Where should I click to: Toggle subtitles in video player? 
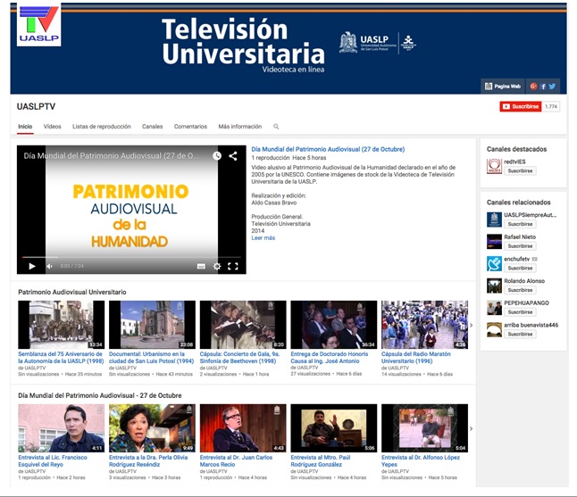pyautogui.click(x=201, y=266)
